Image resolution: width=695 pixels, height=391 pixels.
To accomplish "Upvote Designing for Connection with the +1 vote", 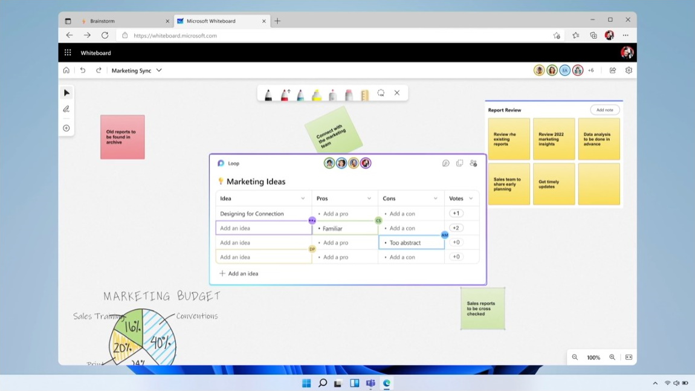I will [456, 213].
